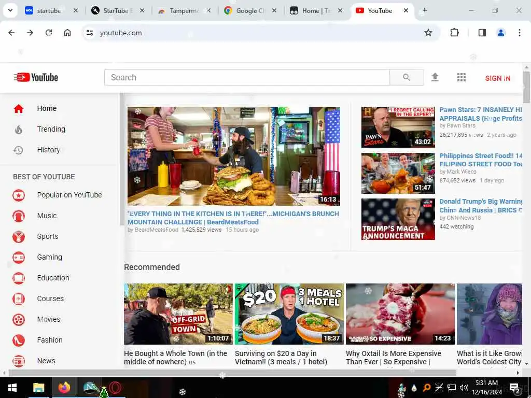The image size is (531, 398).
Task: Click the News icon in sidebar
Action: point(19,361)
